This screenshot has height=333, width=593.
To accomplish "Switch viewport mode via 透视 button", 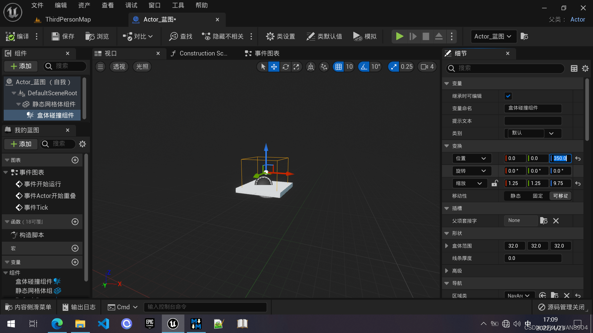I will coord(119,67).
